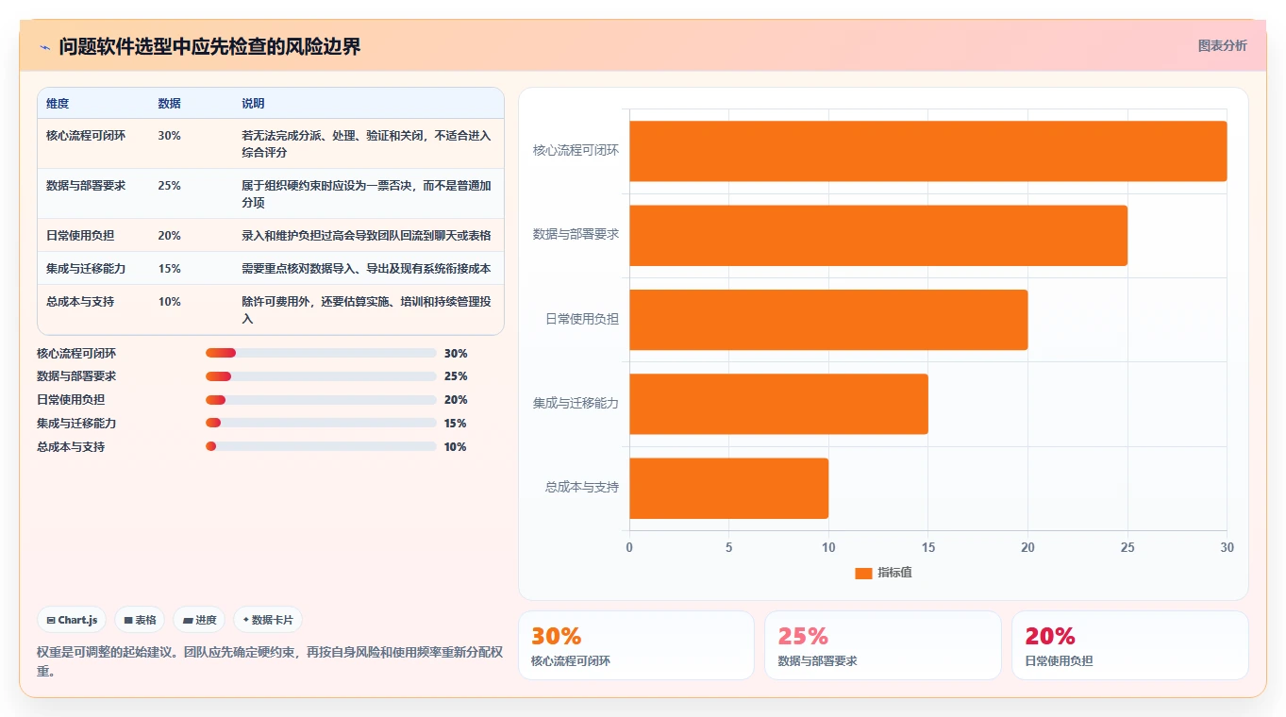
Task: Click the footer note starting 权重是可调整的起始建议
Action: click(270, 662)
